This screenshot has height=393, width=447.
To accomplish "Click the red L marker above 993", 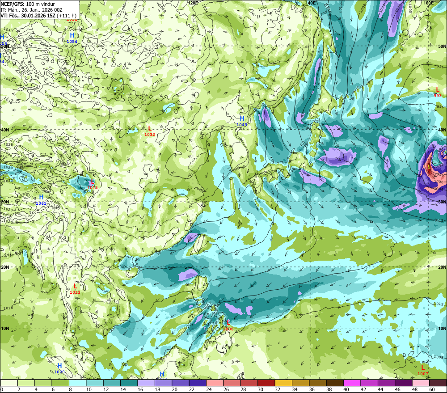I will tap(438, 89).
